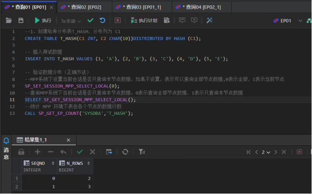Open the page size dropdown showing 2
This screenshot has height=194, width=312.
click(x=266, y=152)
